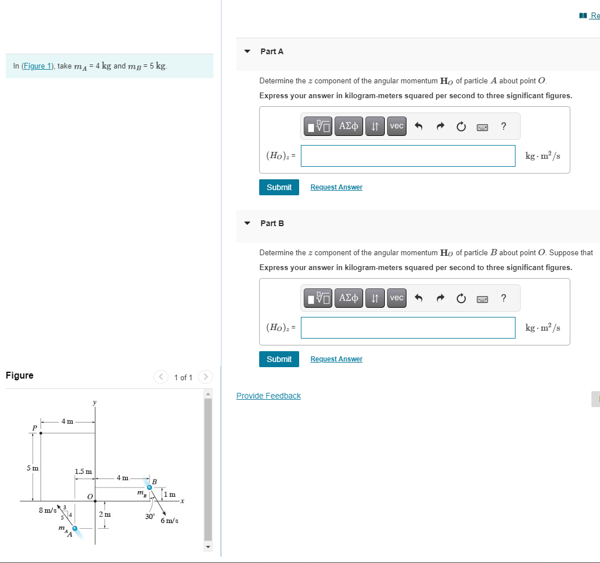Click the Part A answer input field
Viewport: 600px width, 563px height.
(x=408, y=156)
